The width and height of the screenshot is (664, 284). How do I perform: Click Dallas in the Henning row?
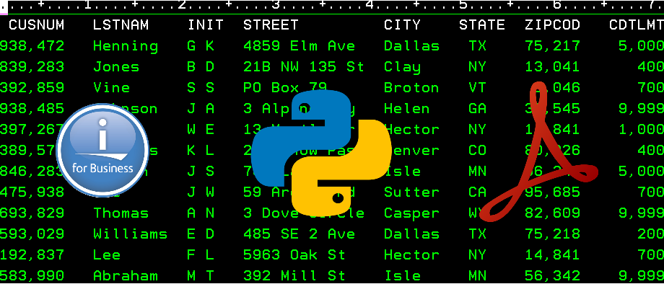click(411, 46)
